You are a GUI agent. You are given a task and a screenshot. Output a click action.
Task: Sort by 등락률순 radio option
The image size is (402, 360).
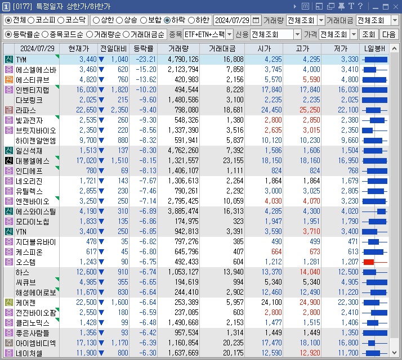tap(8, 34)
